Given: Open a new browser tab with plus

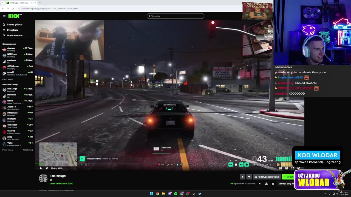Looking at the screenshot, I should (x=40, y=3).
